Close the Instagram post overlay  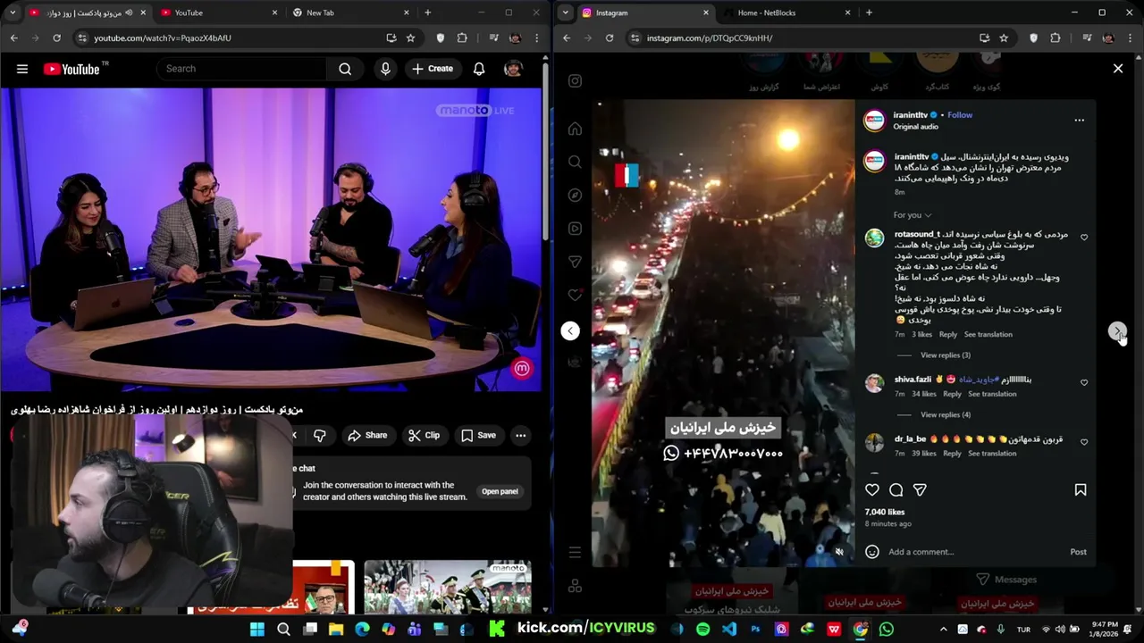click(x=1117, y=68)
